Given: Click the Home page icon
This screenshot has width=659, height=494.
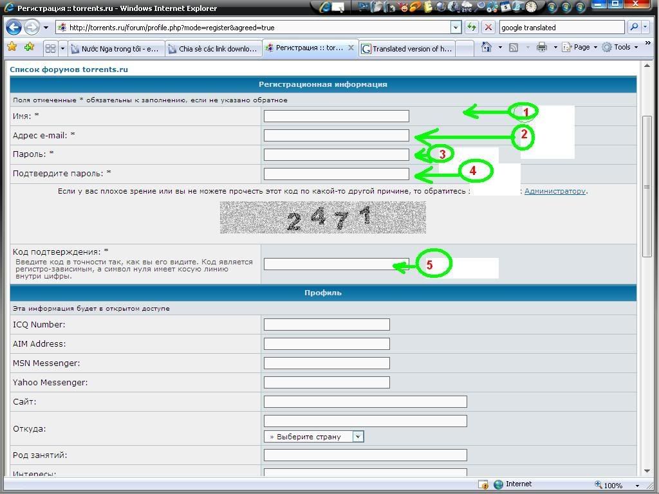Looking at the screenshot, I should 487,47.
